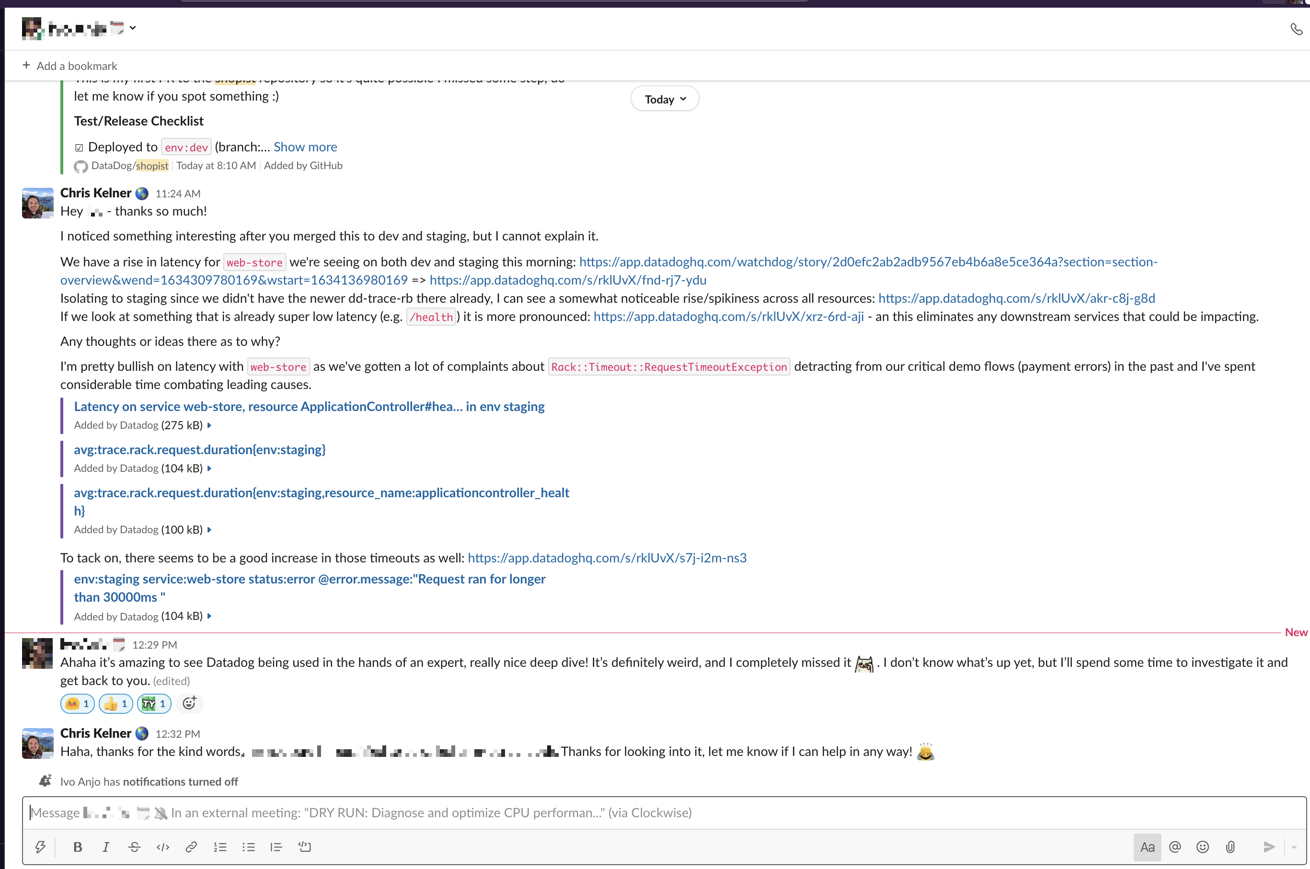The height and width of the screenshot is (869, 1310).
Task: Show more of the GitHub PR preview
Action: click(x=306, y=147)
